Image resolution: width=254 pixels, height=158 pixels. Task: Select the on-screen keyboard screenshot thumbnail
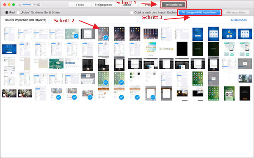[x=88, y=78]
